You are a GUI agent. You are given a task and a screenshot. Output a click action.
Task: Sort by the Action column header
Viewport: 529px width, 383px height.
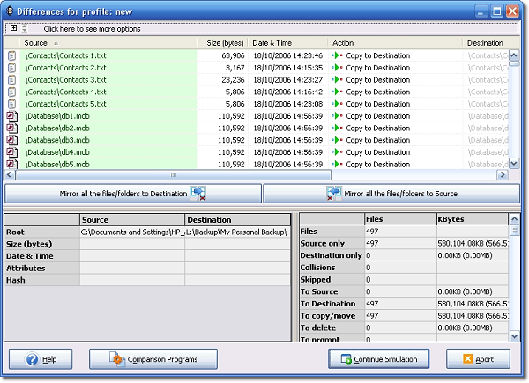tap(395, 43)
